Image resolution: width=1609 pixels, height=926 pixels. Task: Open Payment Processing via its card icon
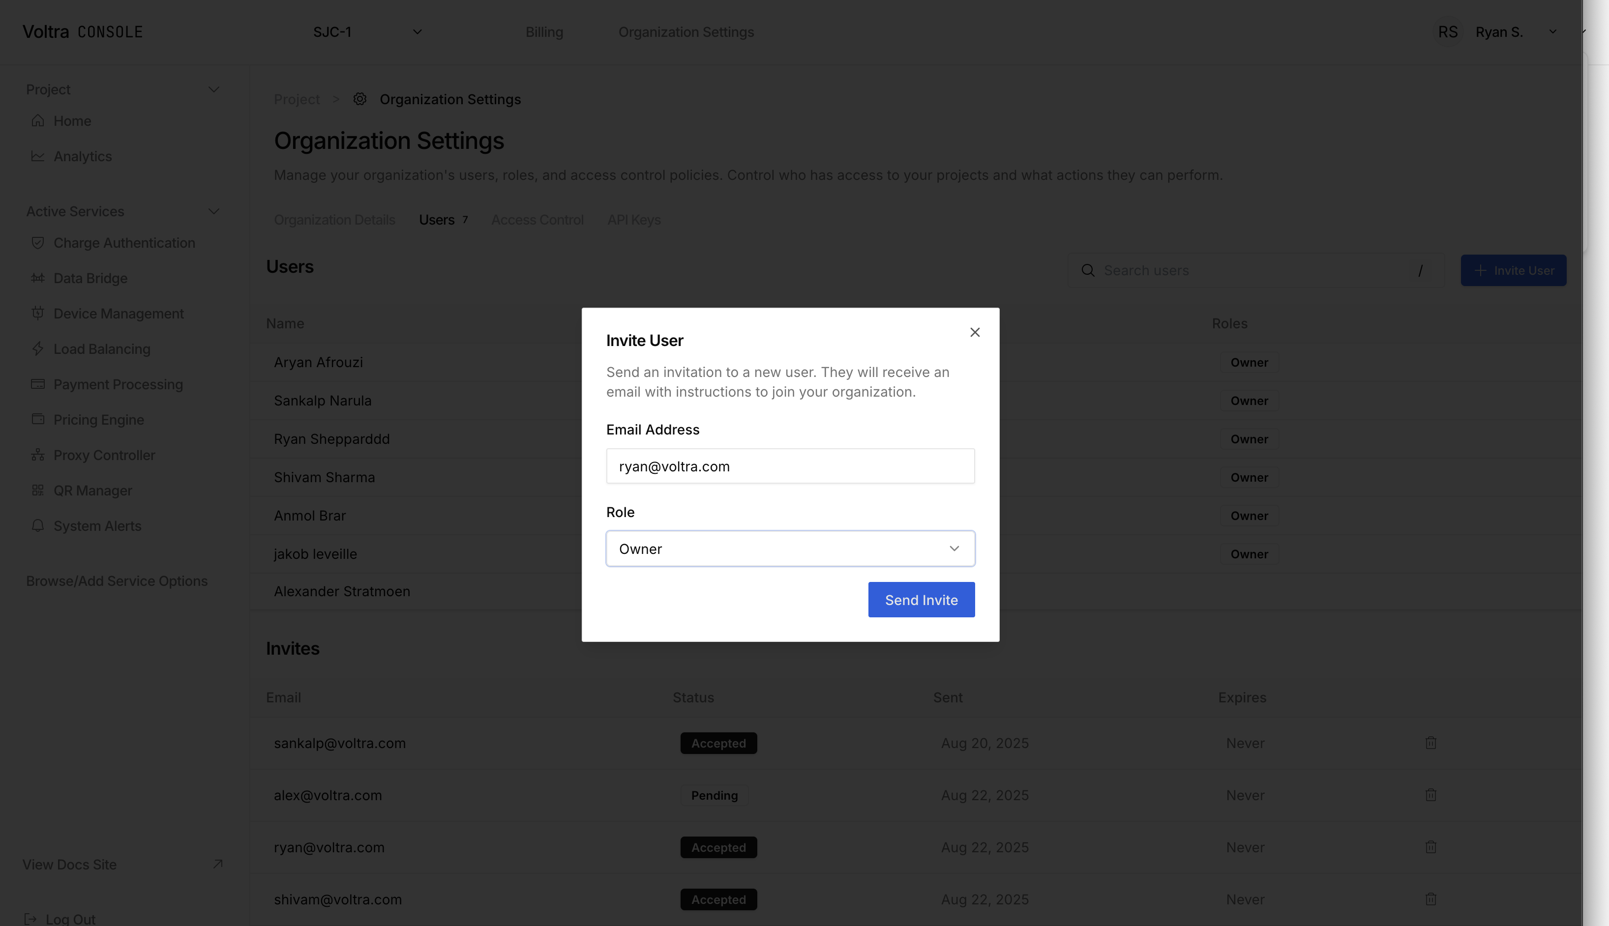(37, 384)
